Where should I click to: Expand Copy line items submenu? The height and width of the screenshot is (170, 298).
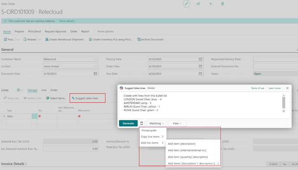[152, 137]
